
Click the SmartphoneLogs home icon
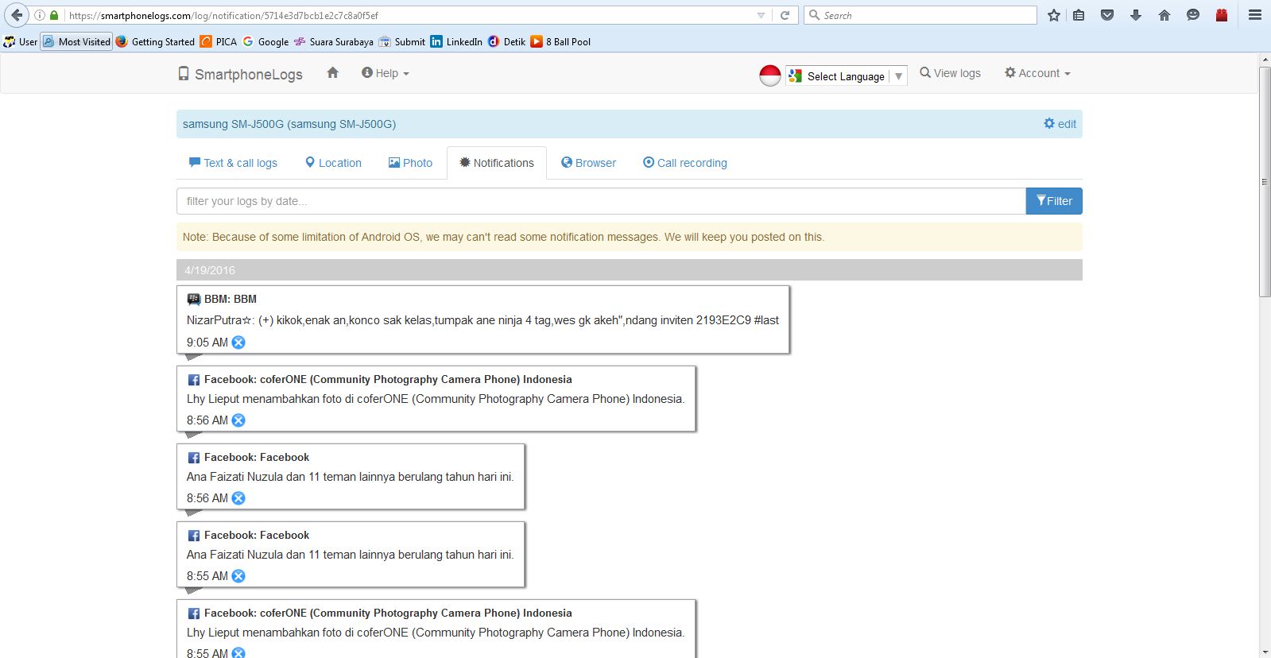click(333, 73)
